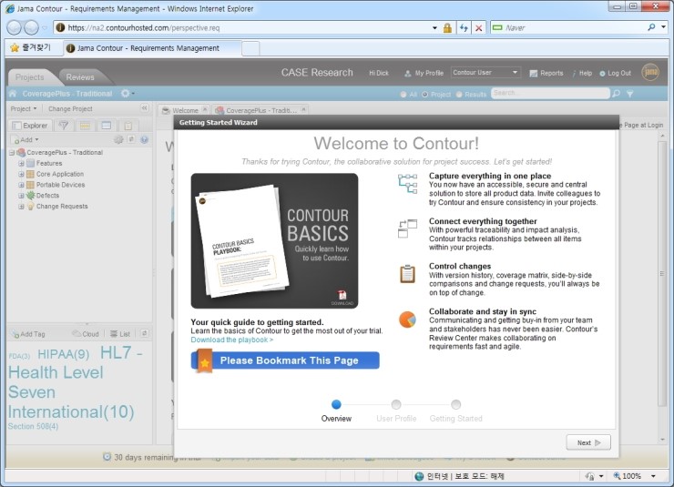
Task: Switch to the Reviews tab
Action: (80, 77)
